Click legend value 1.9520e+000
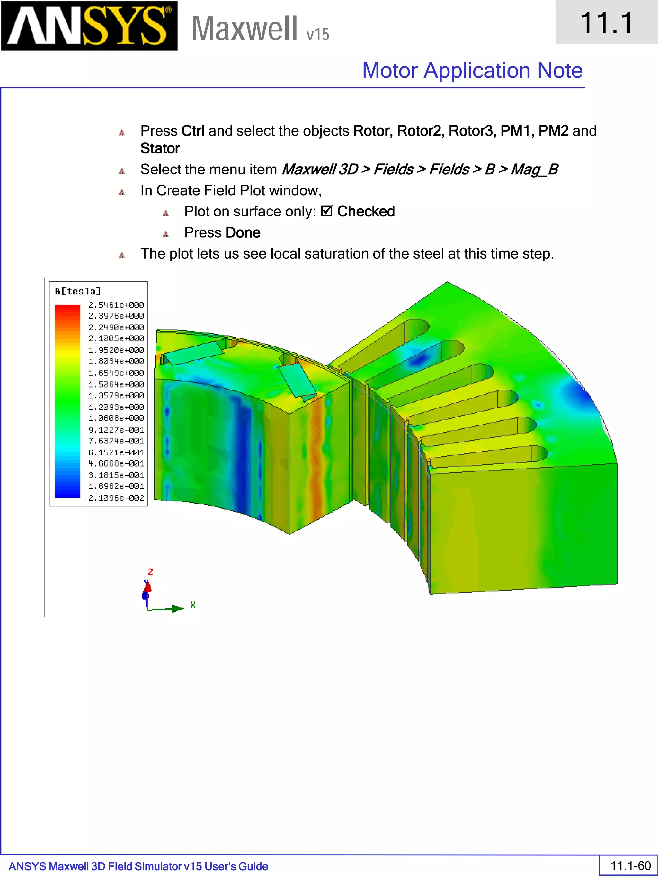The height and width of the screenshot is (877, 658). pyautogui.click(x=116, y=350)
